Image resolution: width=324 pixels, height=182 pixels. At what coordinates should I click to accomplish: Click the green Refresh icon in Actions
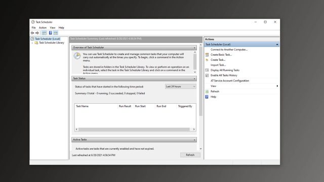click(207, 92)
